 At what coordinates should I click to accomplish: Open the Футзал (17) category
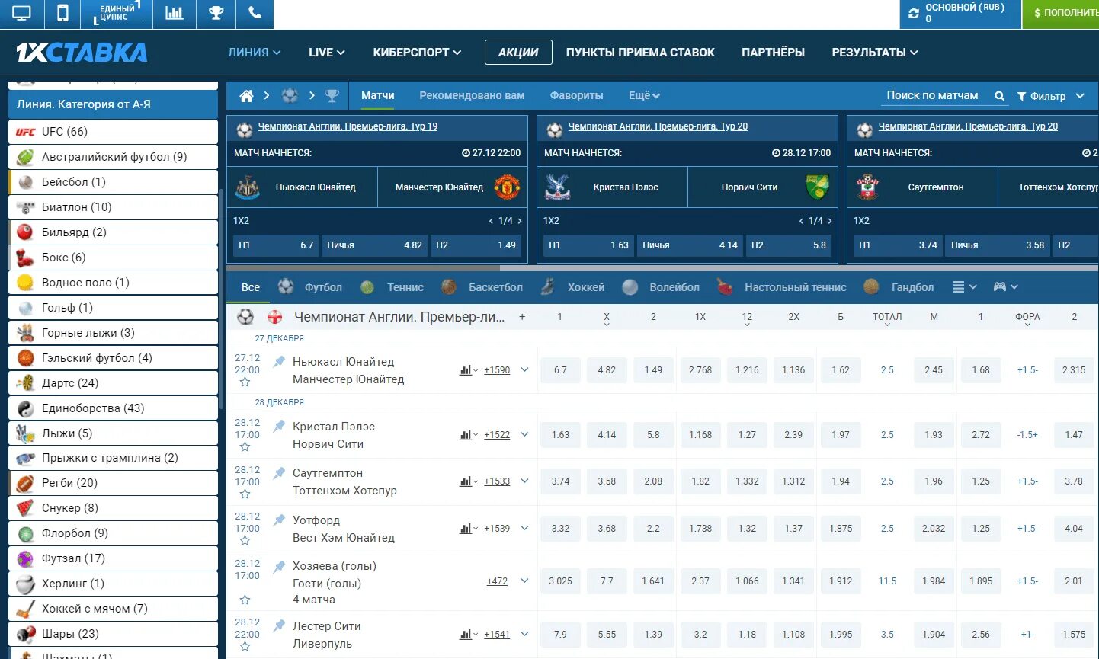click(113, 558)
